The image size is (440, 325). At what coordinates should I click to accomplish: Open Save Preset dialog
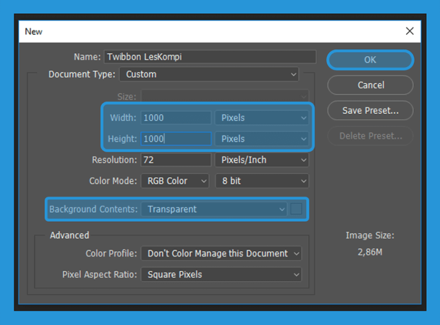click(x=370, y=111)
